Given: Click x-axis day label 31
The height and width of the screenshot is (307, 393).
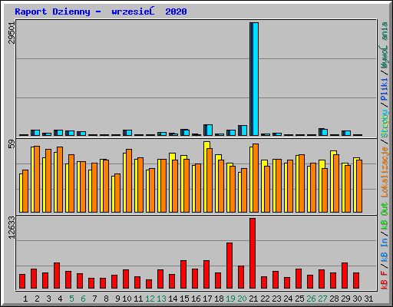Looking at the screenshot, I should point(368,299).
